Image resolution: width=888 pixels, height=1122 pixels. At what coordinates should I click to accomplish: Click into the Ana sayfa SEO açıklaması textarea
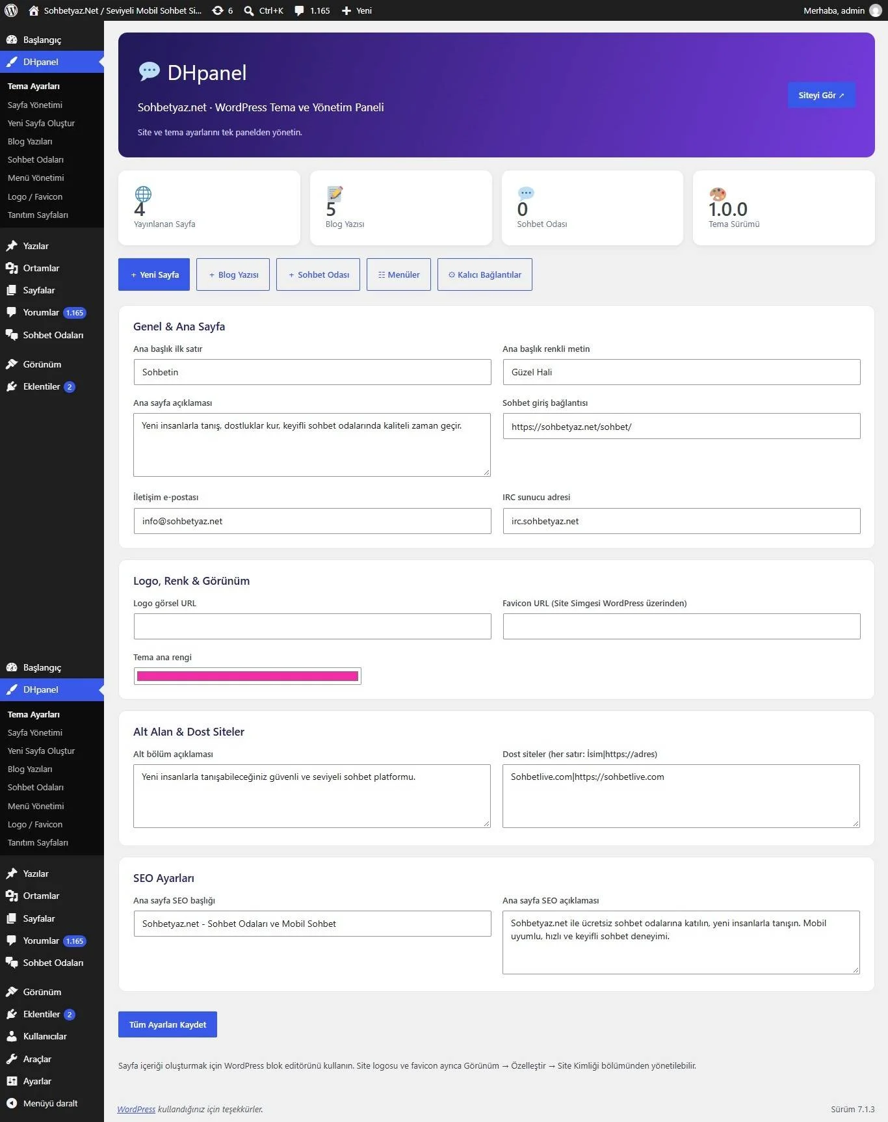point(681,942)
